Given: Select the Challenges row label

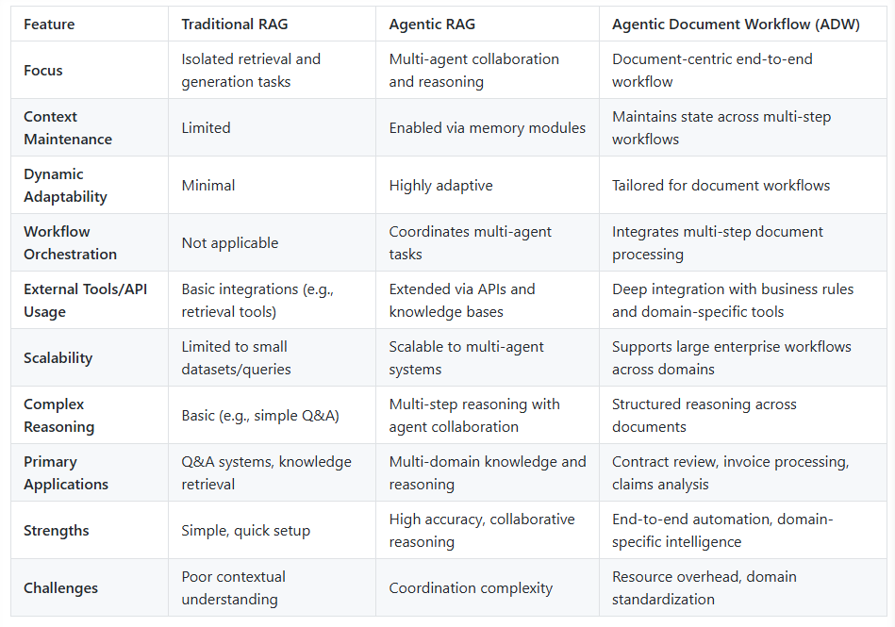Looking at the screenshot, I should tap(61, 588).
